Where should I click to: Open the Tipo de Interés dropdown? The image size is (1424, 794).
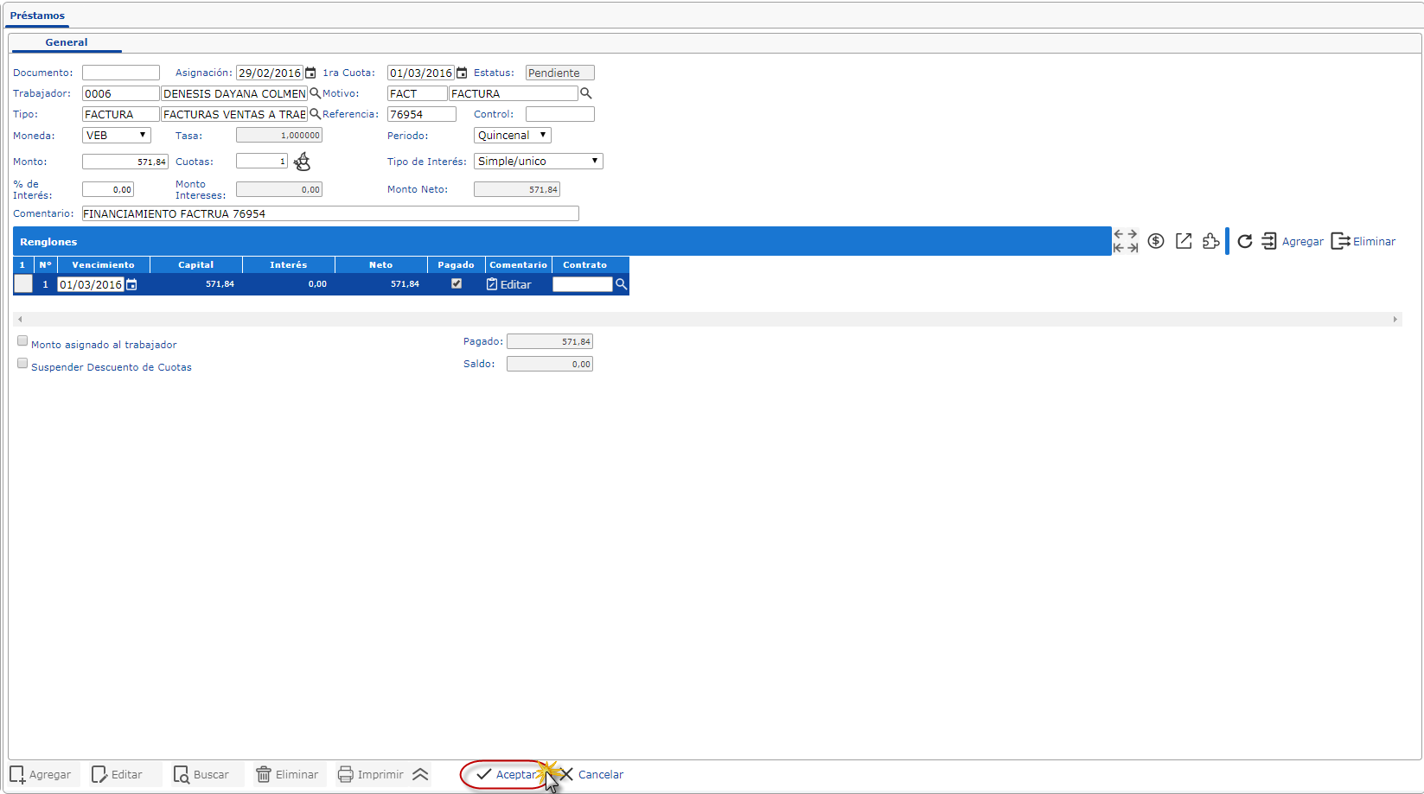tap(538, 162)
